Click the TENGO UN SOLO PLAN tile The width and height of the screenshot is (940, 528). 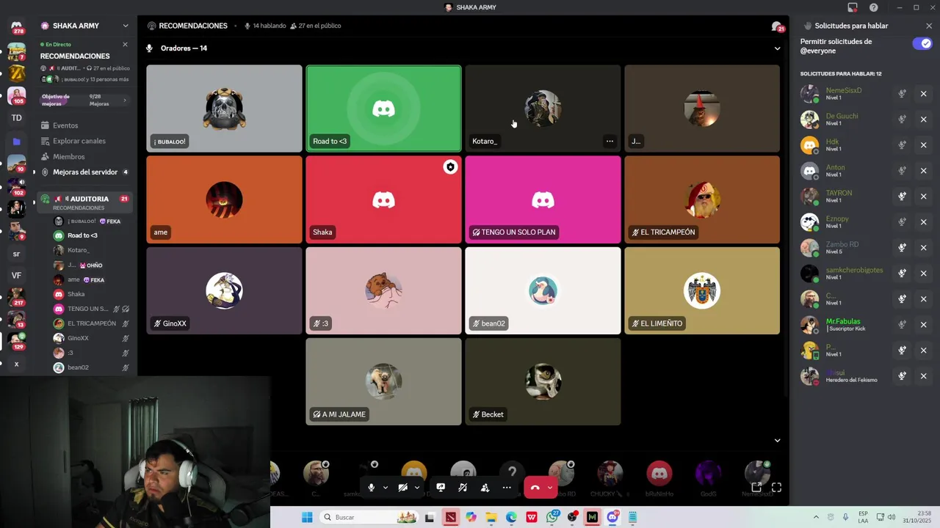(x=543, y=199)
